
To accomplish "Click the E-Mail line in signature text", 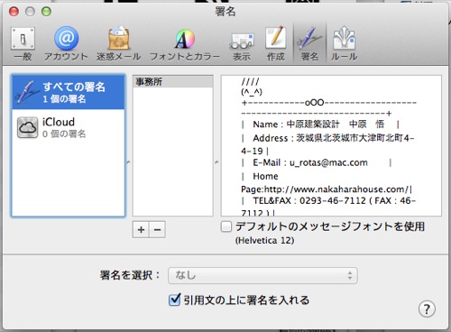I will pos(317,162).
